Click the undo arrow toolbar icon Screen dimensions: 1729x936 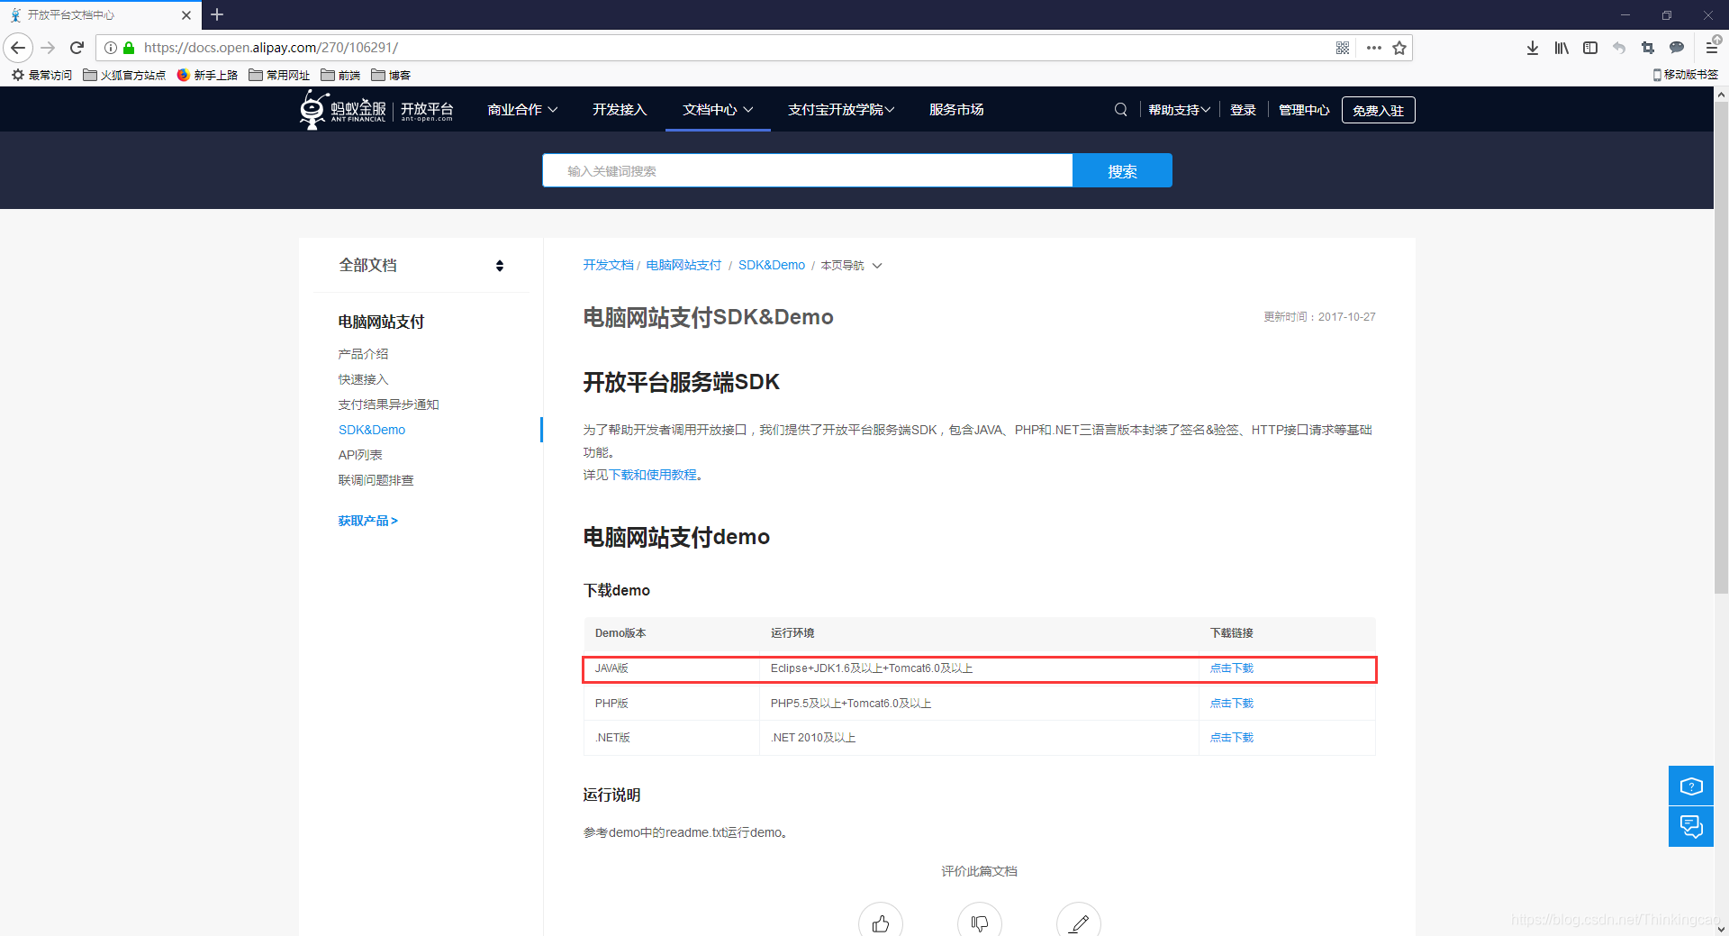(1619, 48)
